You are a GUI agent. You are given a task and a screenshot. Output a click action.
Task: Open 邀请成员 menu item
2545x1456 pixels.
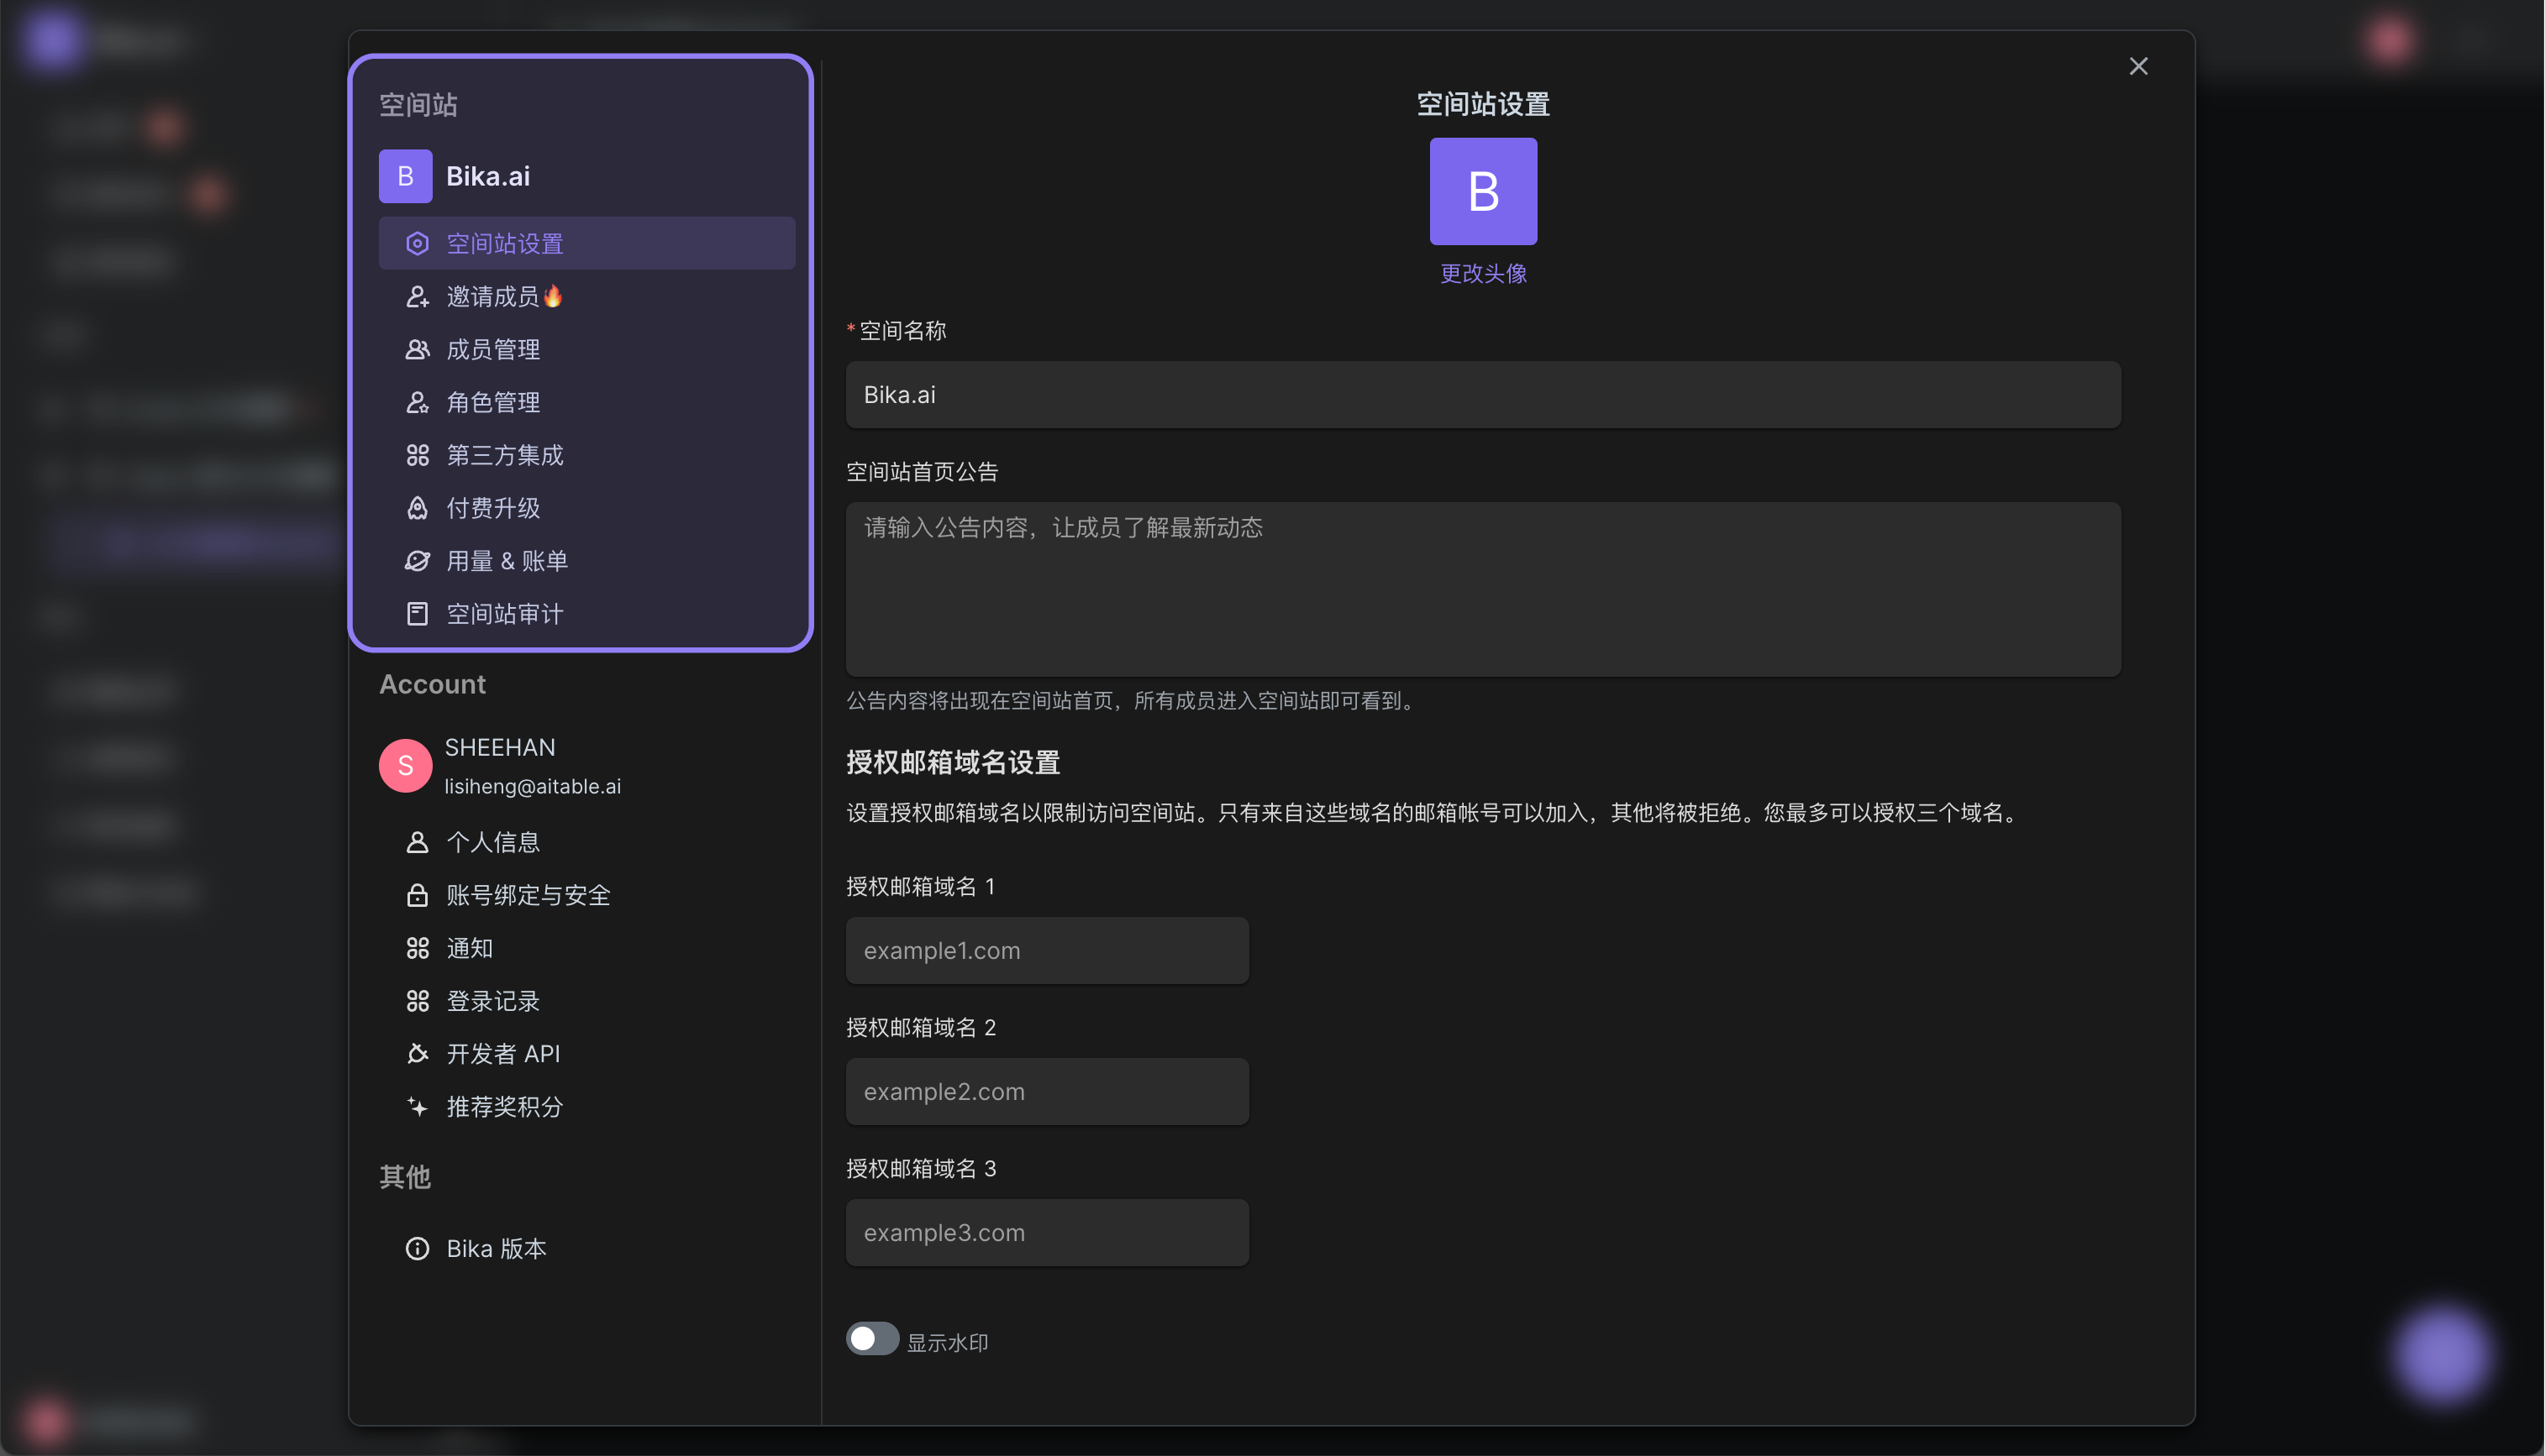pyautogui.click(x=586, y=296)
